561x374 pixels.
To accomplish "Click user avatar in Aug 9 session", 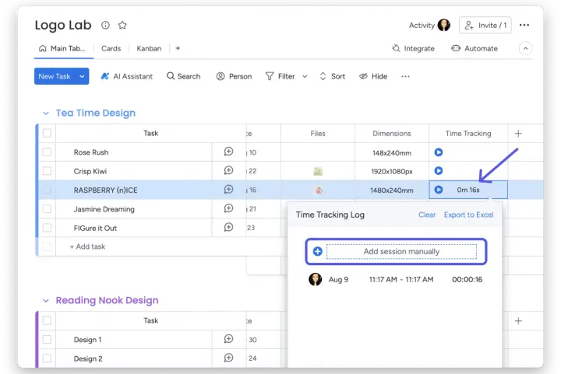I will point(316,279).
